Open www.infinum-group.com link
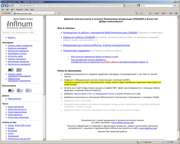The height and width of the screenshot is (144, 180). coord(122,122)
